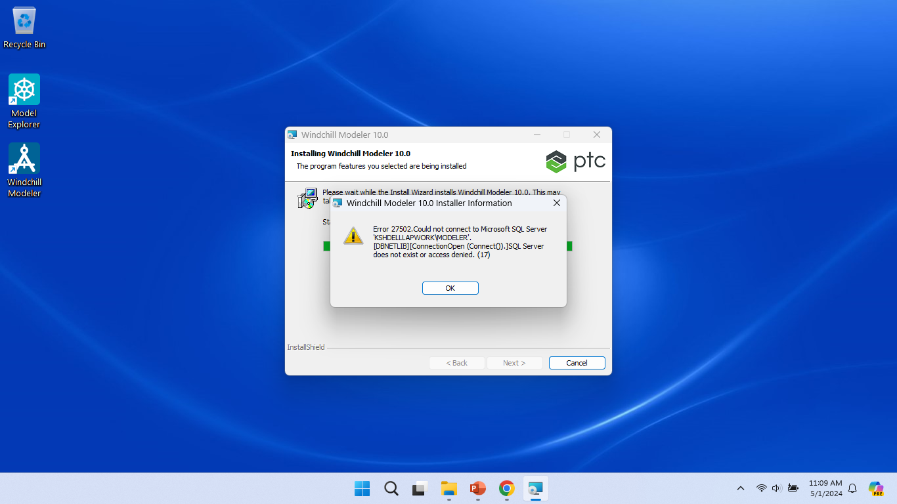Open the Start menu
The image size is (897, 504).
pyautogui.click(x=362, y=489)
